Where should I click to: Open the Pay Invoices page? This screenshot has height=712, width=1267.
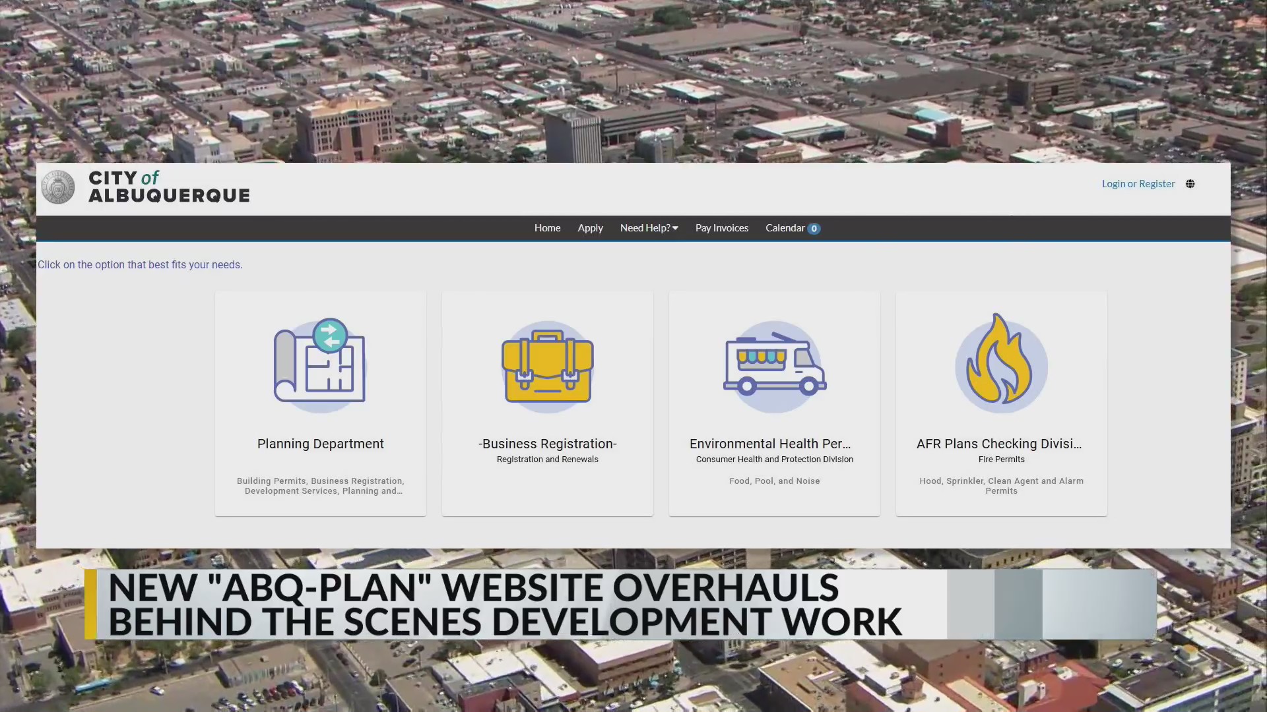721,228
